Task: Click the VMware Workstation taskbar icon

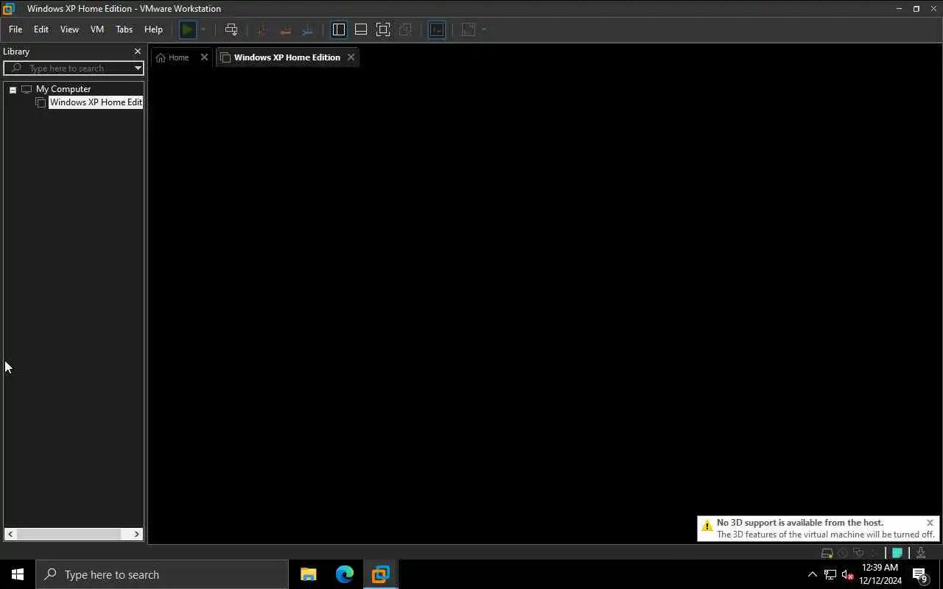Action: [380, 574]
